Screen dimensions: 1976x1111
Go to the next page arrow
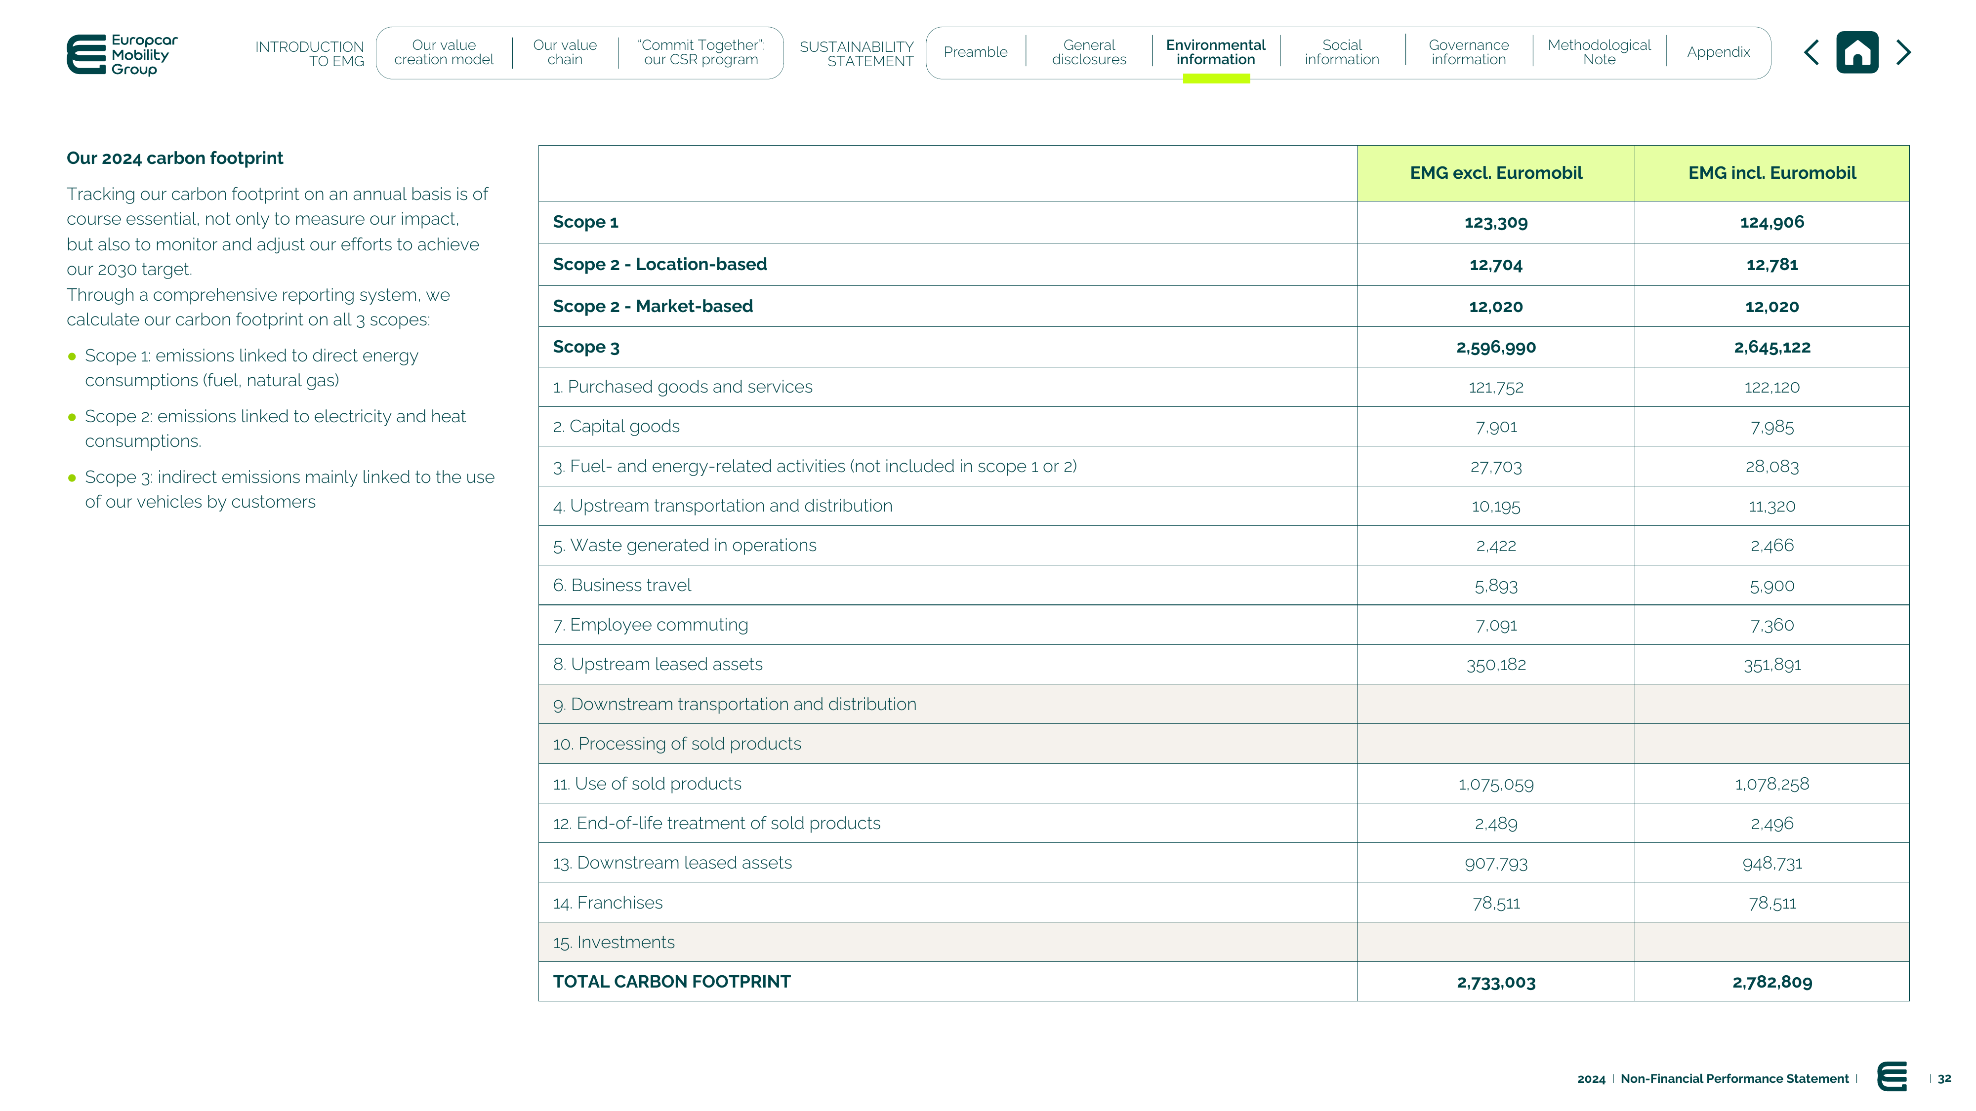click(1903, 52)
